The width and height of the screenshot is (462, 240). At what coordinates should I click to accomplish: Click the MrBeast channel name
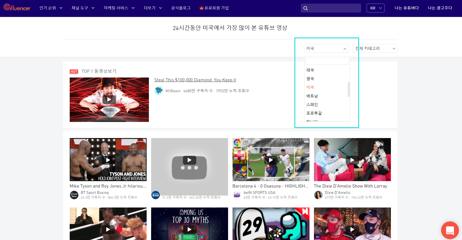(x=173, y=91)
